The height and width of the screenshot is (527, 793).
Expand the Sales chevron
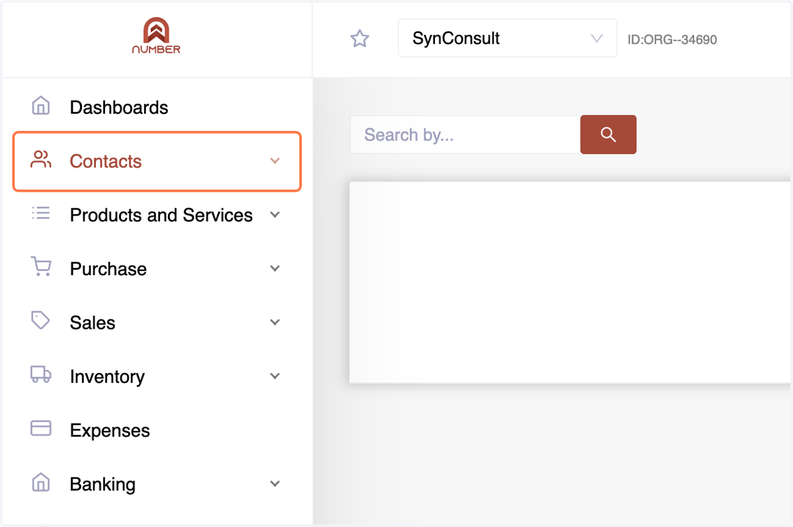(276, 322)
